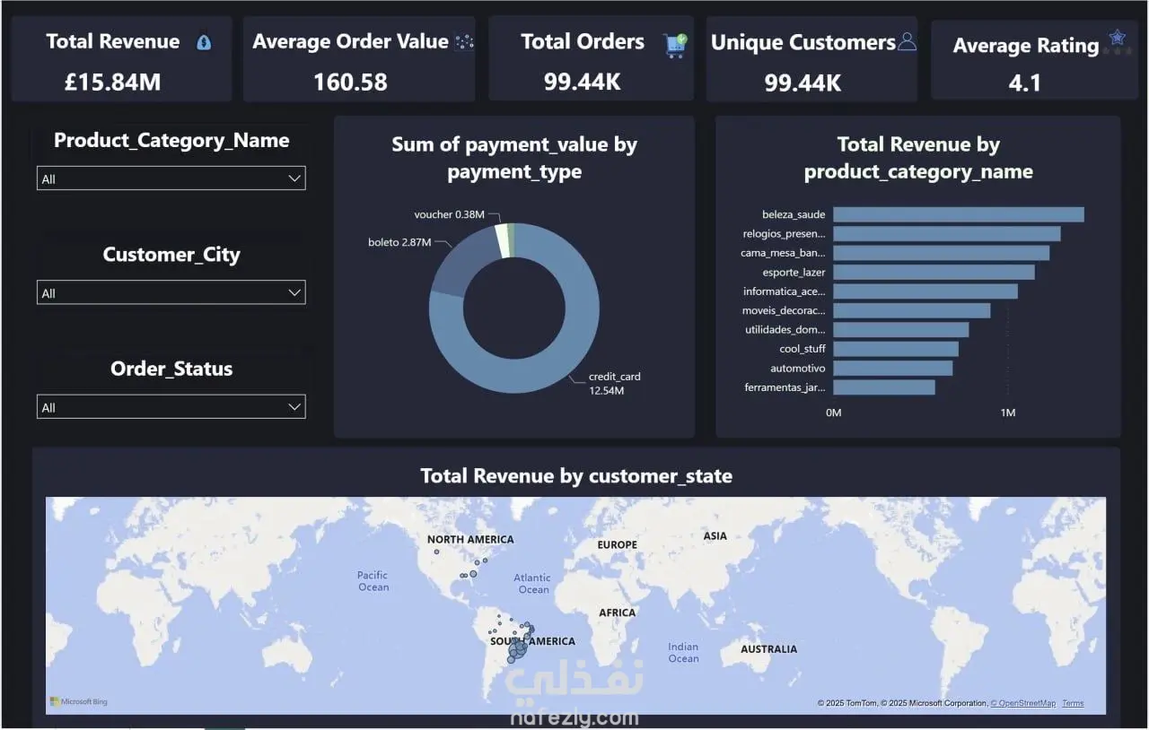Select the Average Order Value card title
The width and height of the screenshot is (1149, 730).
tap(350, 41)
